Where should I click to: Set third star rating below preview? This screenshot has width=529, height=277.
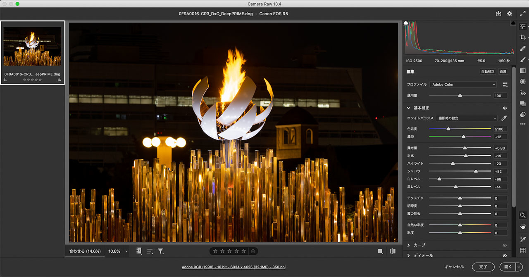229,251
